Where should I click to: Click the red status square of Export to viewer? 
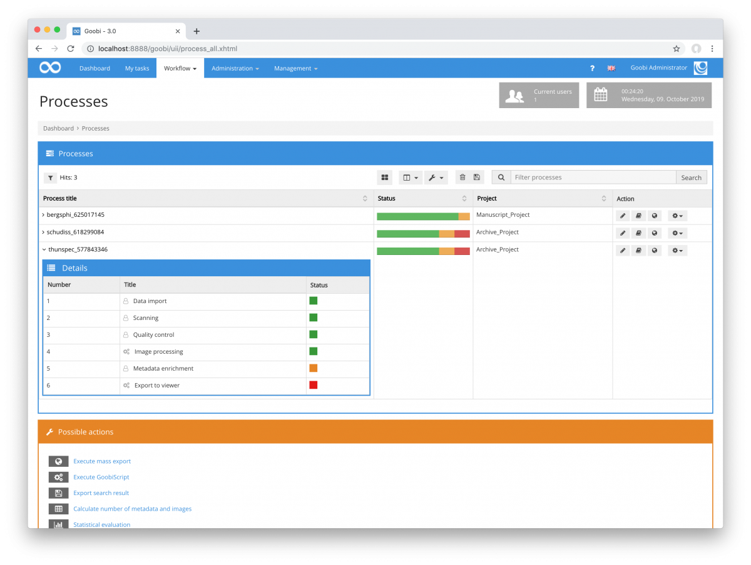(x=313, y=385)
